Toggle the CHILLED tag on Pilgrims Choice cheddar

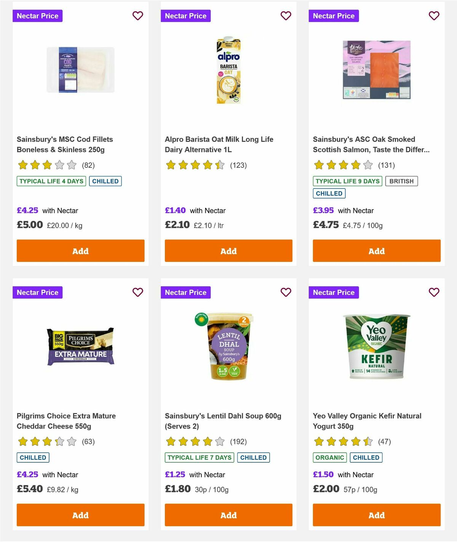(x=33, y=457)
